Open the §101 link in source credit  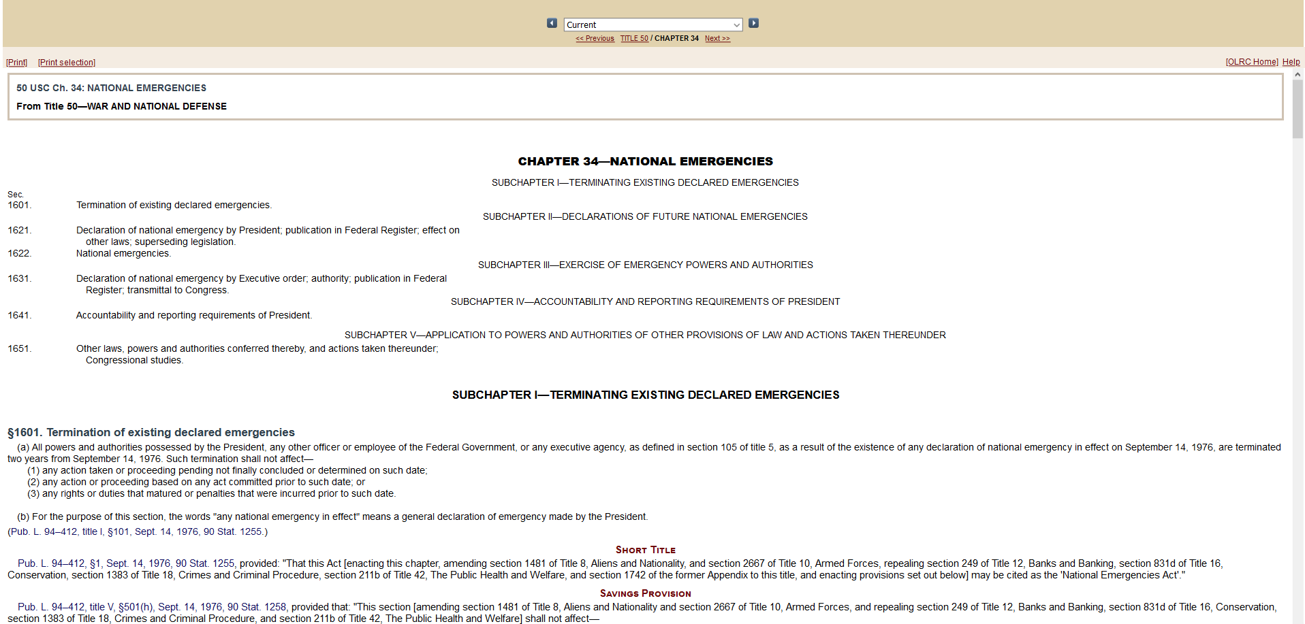[x=119, y=531]
